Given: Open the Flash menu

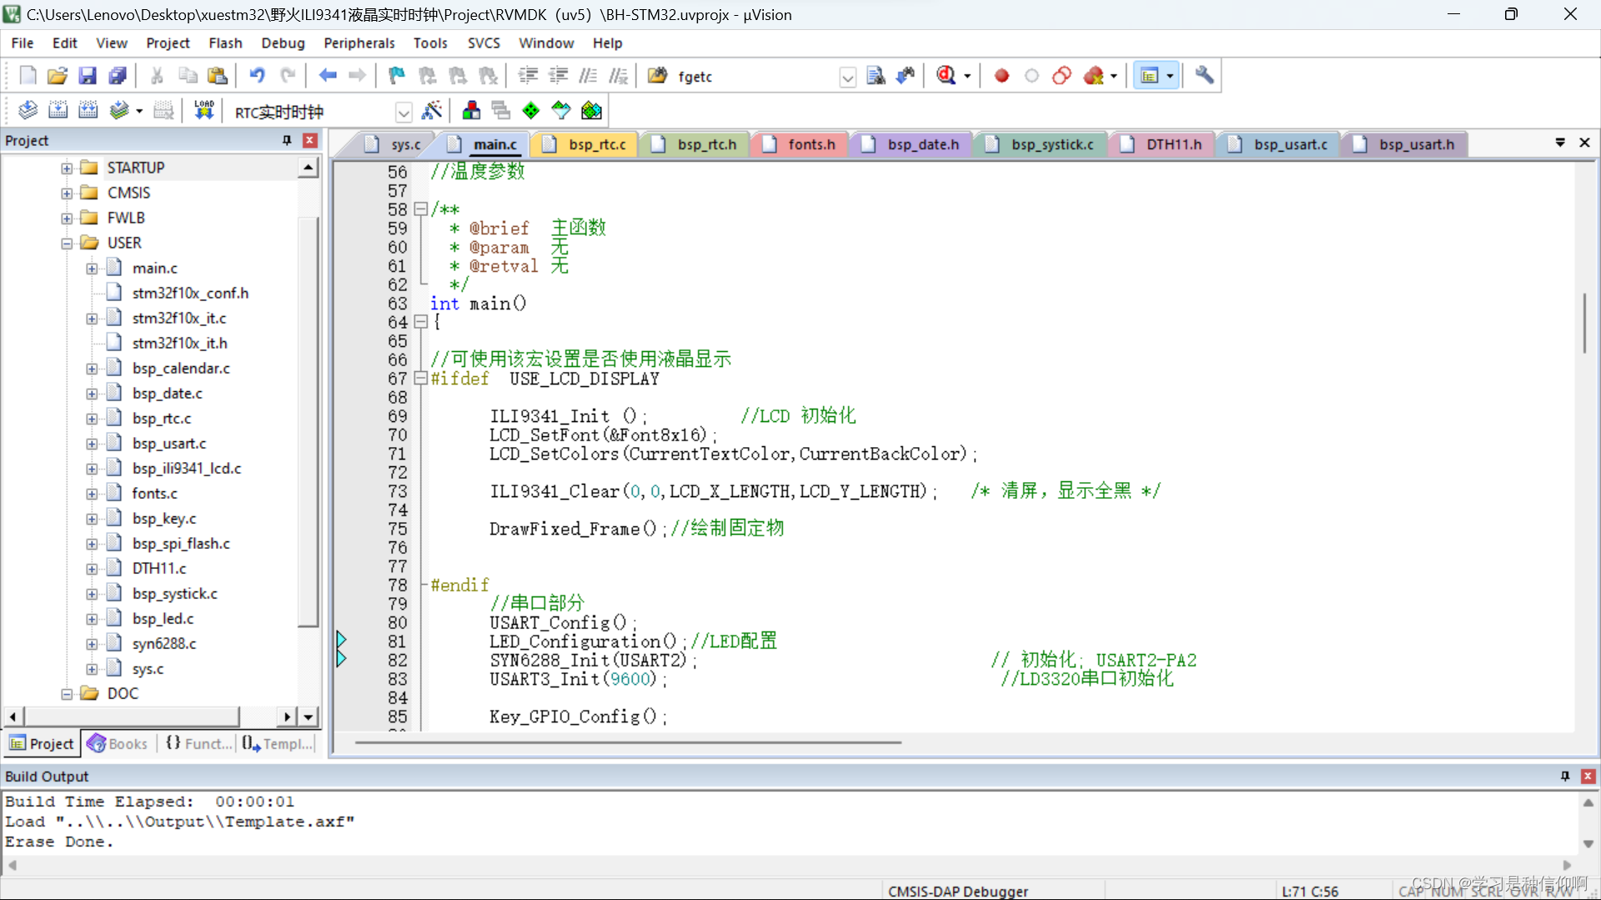Looking at the screenshot, I should 225,43.
